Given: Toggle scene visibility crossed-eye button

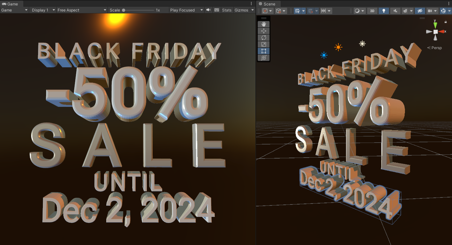Looking at the screenshot, I should click(420, 11).
